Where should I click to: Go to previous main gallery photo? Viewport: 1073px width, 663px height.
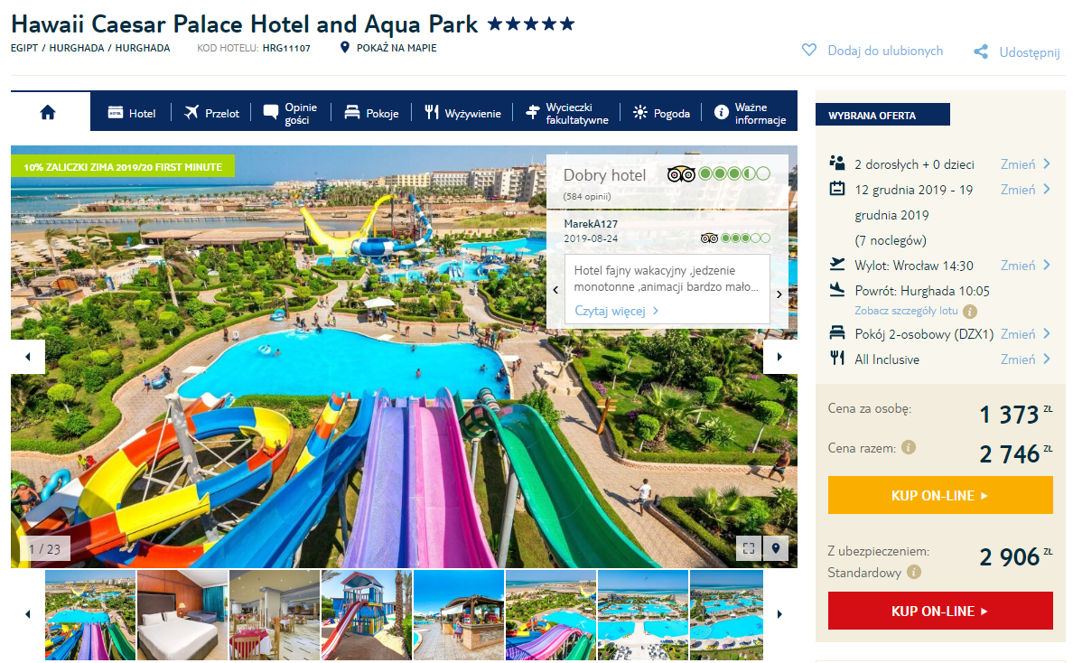[x=28, y=357]
